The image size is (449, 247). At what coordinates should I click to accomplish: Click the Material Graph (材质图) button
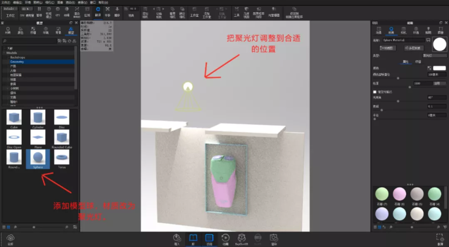pos(388,48)
